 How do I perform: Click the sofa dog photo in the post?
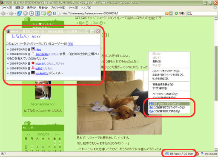[119, 103]
